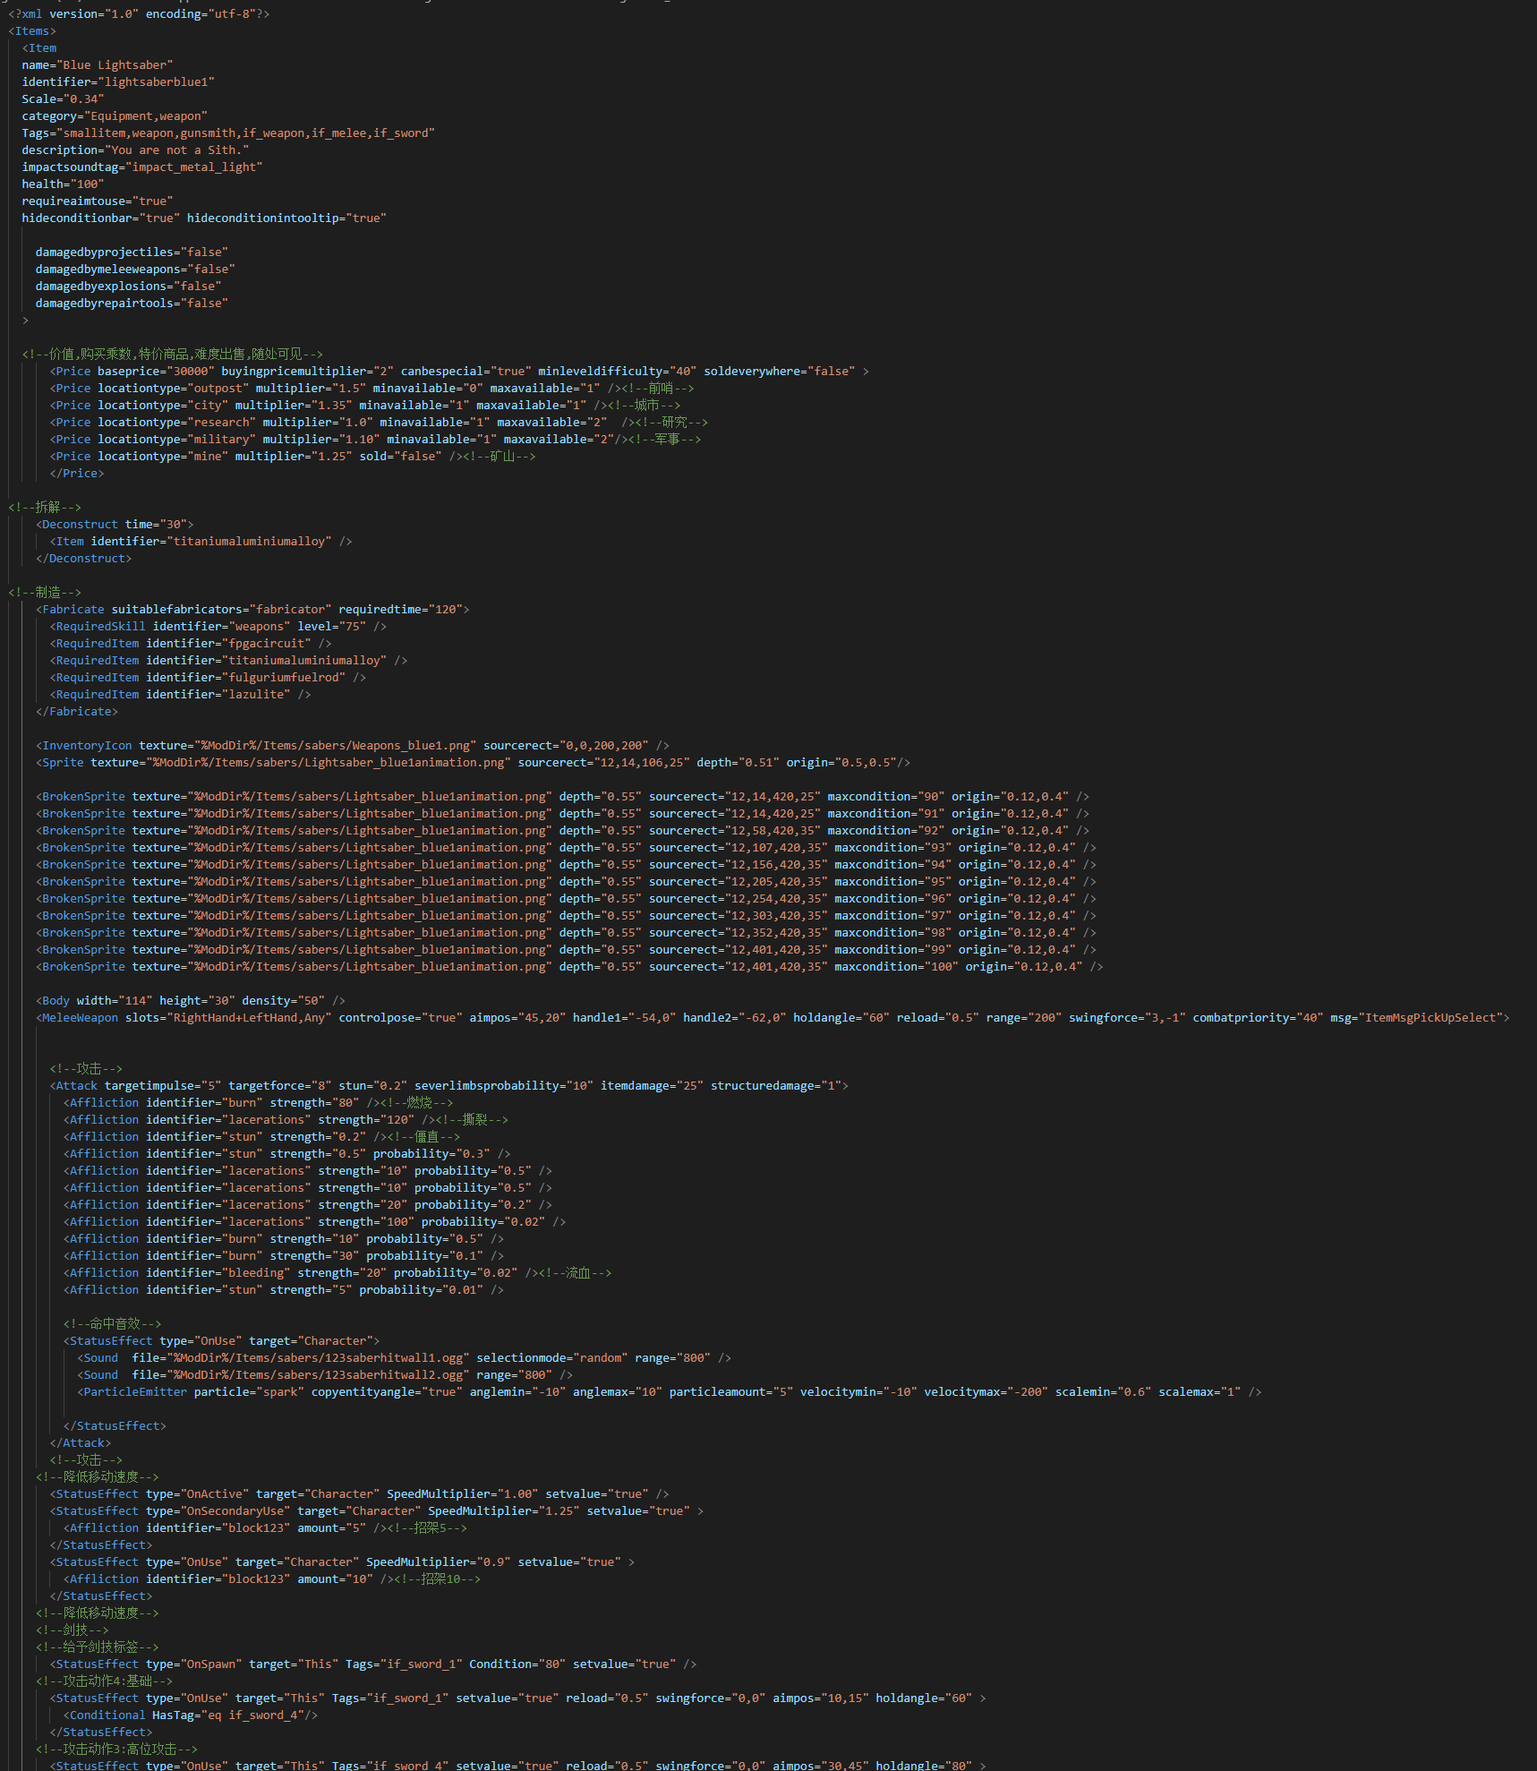The image size is (1537, 1771).
Task: Click Affliction block123 amount="5" line
Action: tap(266, 1528)
